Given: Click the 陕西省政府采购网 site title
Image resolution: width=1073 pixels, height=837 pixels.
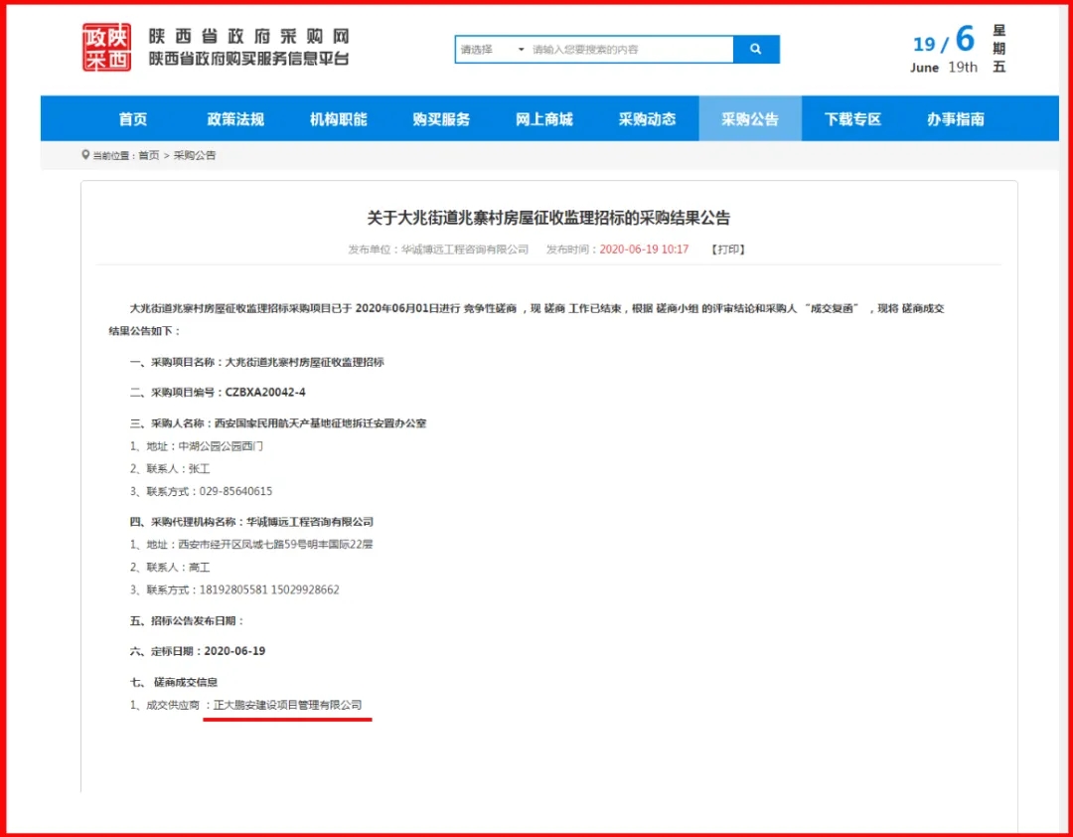Looking at the screenshot, I should click(248, 37).
